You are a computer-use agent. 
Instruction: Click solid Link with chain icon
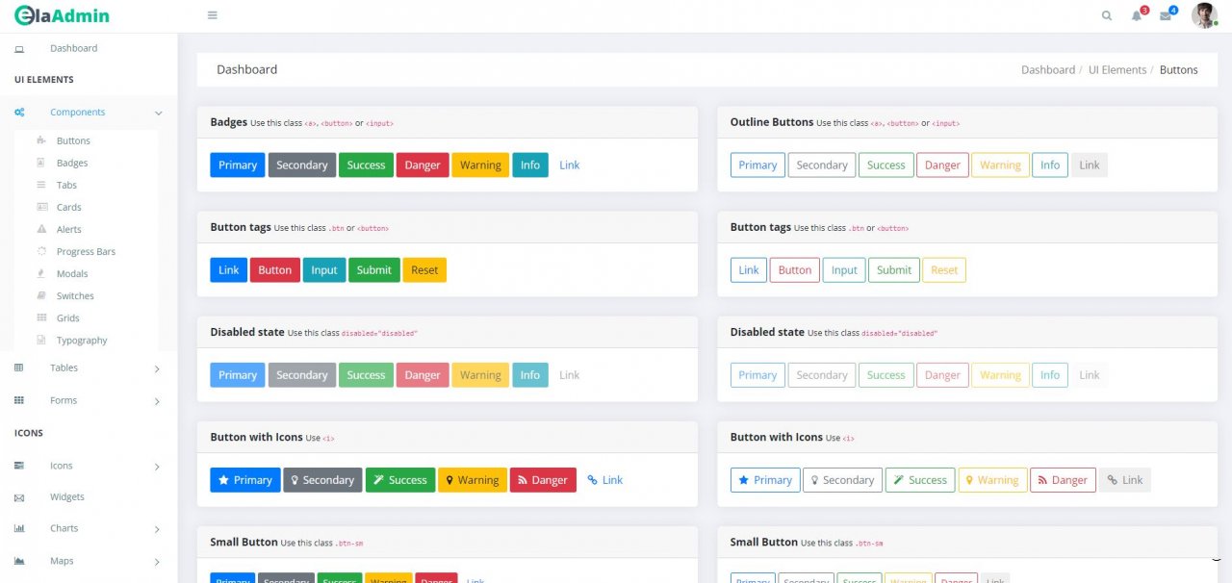(605, 479)
